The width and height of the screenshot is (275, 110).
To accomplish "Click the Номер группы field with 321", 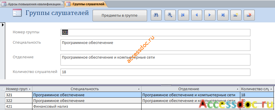I will (155, 32).
